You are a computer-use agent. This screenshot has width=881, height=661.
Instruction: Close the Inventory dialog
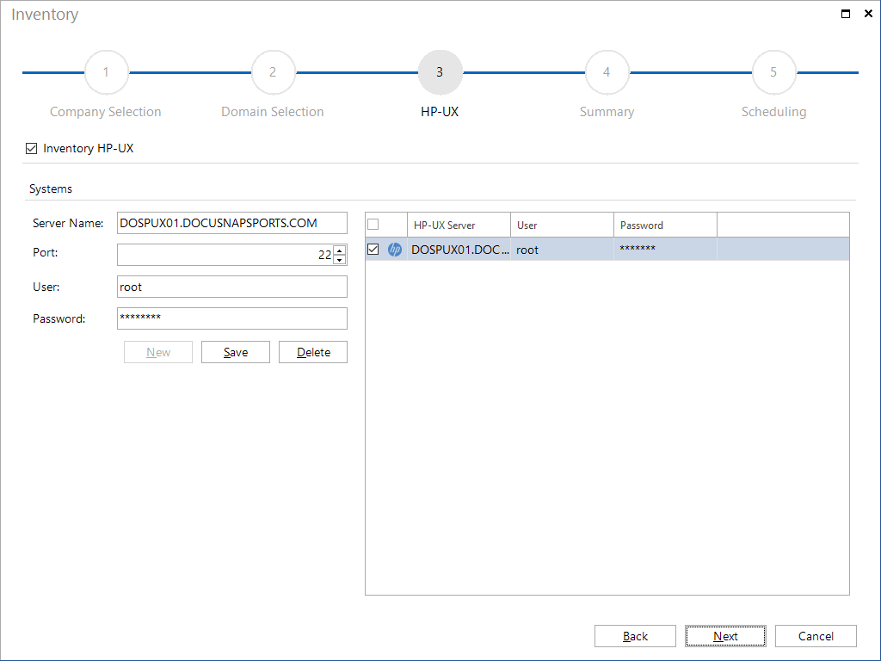pyautogui.click(x=868, y=14)
